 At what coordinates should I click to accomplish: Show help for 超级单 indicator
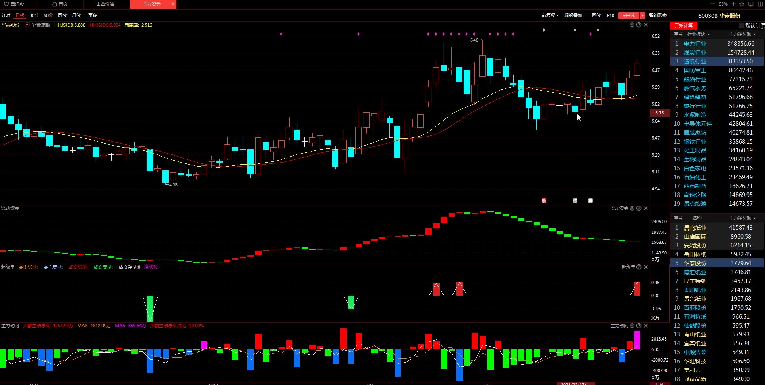639,267
